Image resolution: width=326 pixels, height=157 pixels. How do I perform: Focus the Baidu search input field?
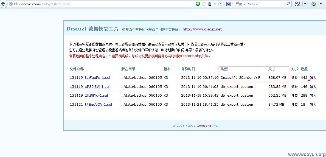point(260,4)
